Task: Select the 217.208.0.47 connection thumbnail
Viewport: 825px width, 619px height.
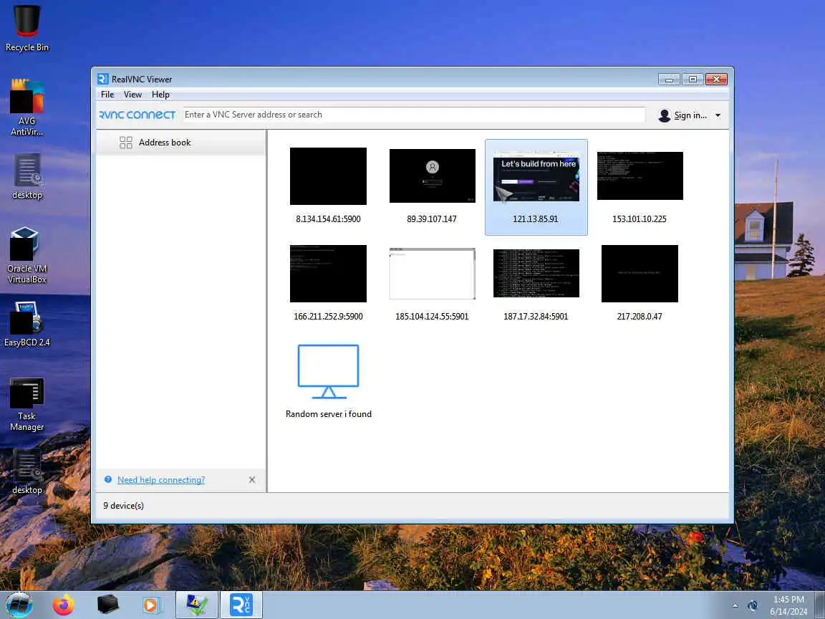Action: 640,273
